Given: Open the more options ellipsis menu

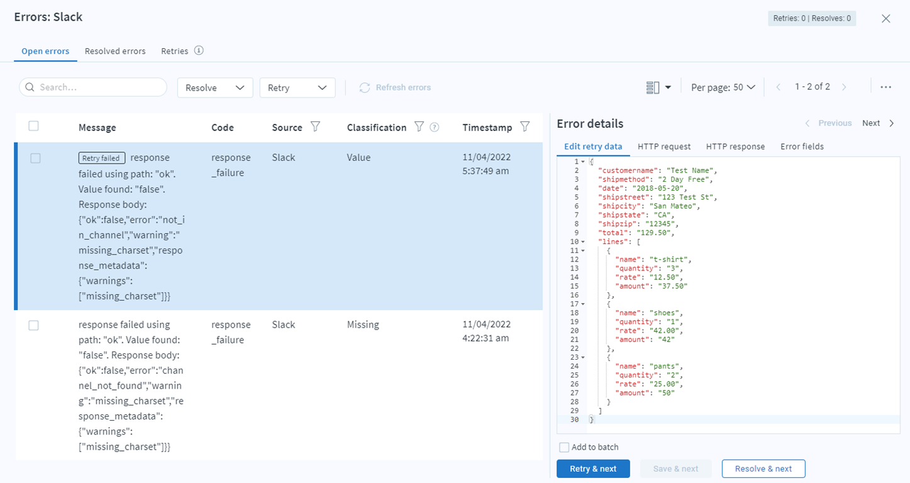Looking at the screenshot, I should tap(885, 87).
